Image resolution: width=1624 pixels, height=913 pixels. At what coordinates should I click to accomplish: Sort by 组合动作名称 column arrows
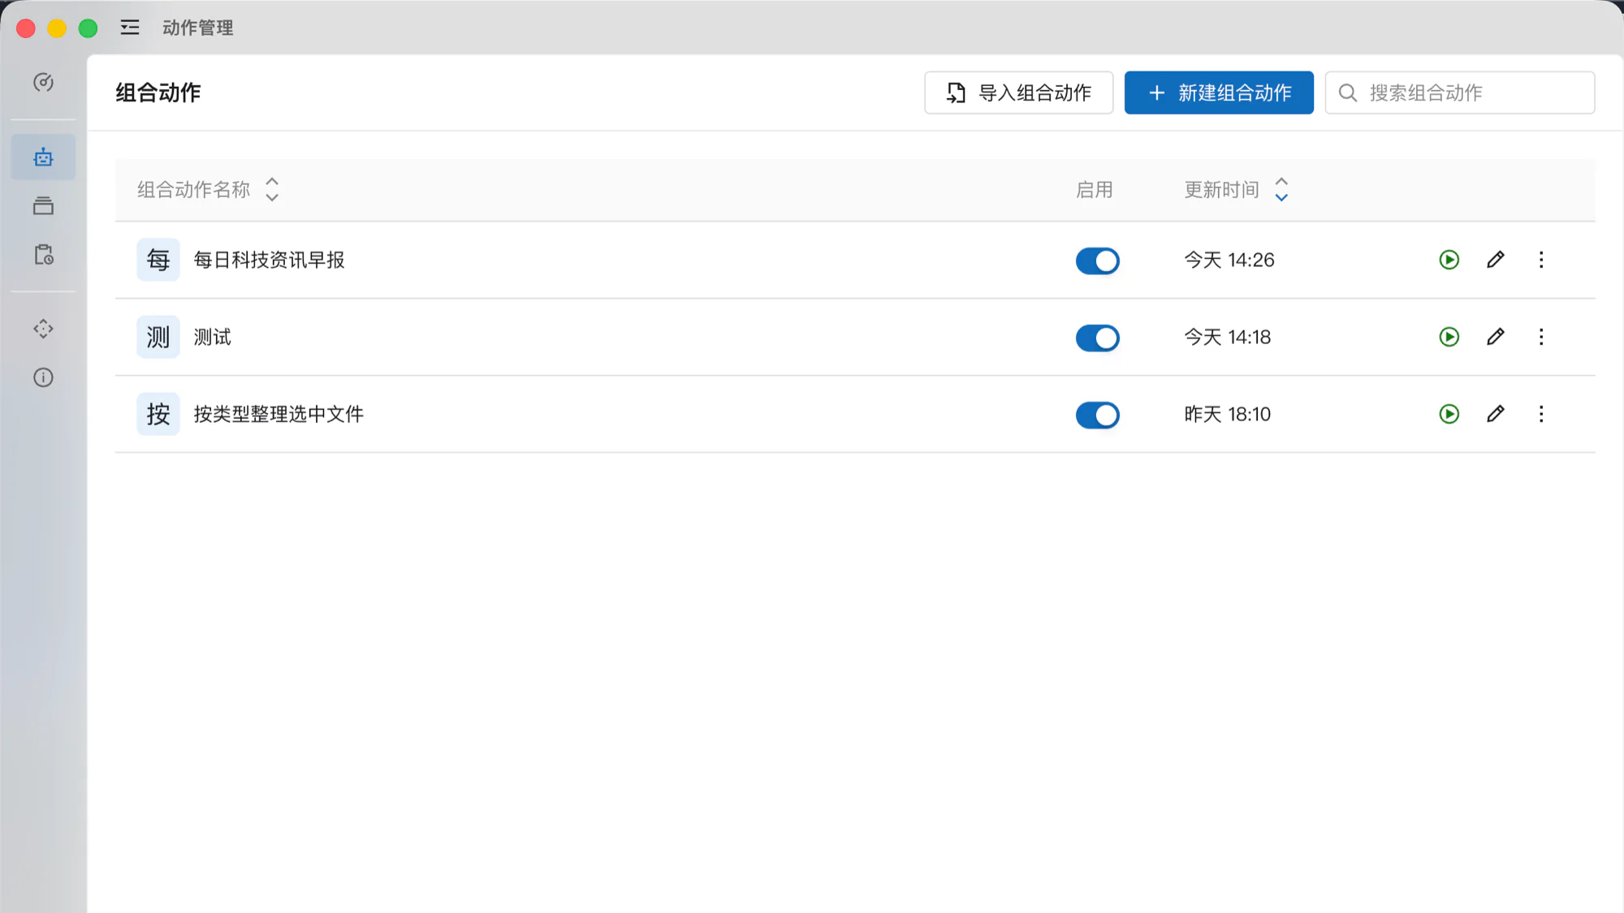point(272,189)
